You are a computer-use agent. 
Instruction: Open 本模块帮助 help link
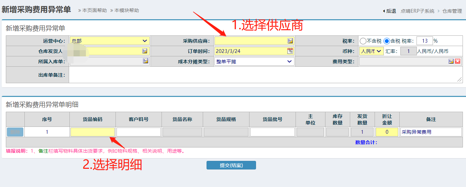click(x=127, y=10)
